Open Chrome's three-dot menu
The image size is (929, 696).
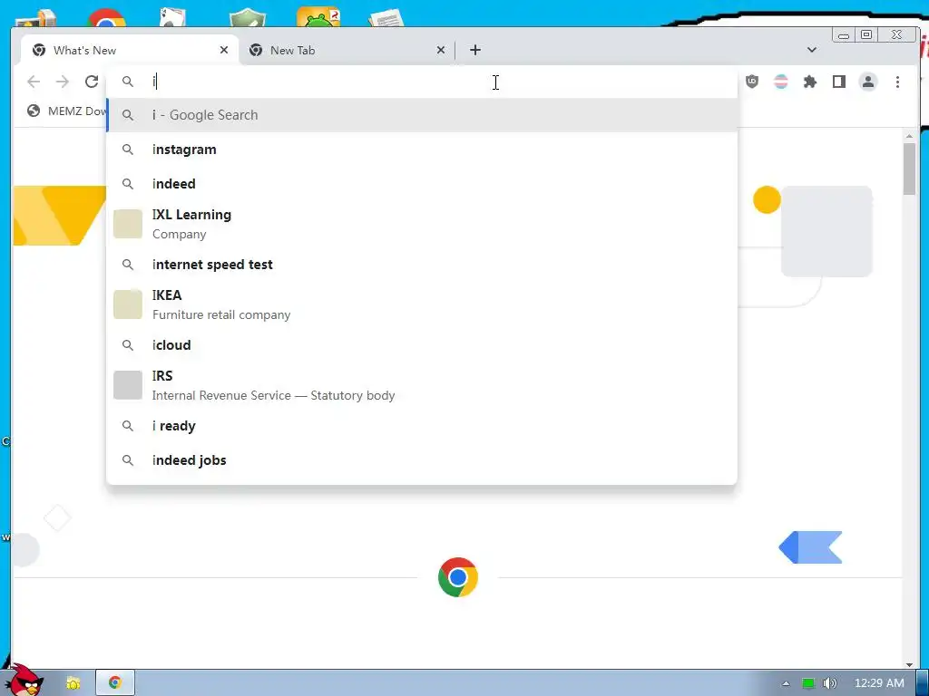(x=897, y=82)
